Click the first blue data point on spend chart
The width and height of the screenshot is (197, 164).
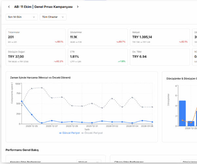pyautogui.click(x=22, y=101)
